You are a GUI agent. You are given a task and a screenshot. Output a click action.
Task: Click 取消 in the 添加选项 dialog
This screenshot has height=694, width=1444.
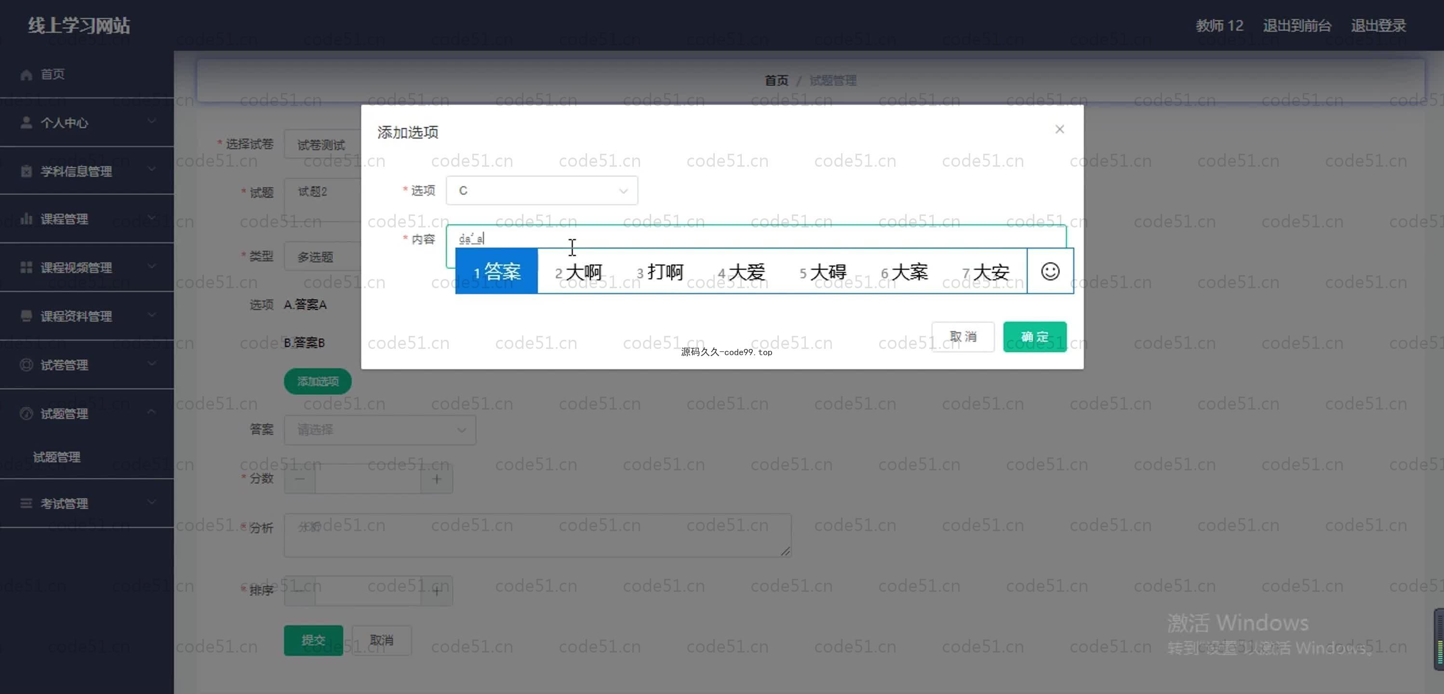coord(963,336)
